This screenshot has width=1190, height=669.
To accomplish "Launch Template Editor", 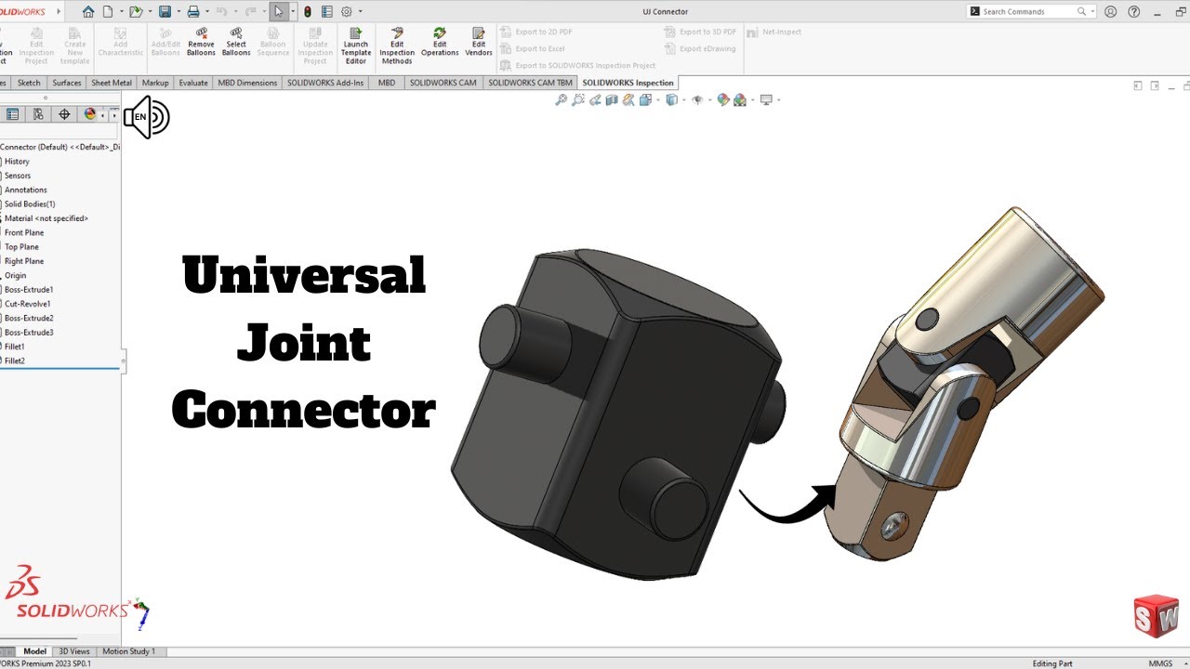I will (356, 46).
